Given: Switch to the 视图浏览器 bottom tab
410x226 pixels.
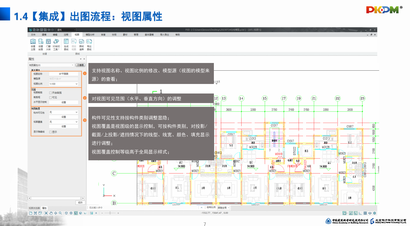Looking at the screenshot, I should (x=34, y=208).
